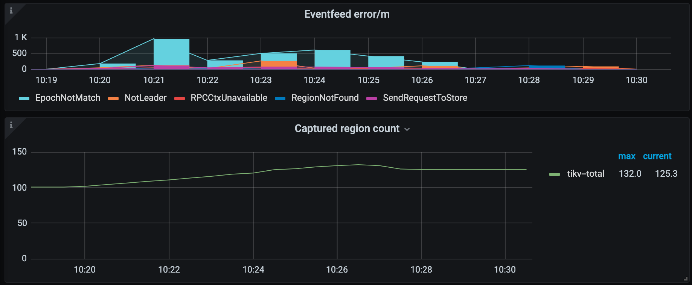Click the info icon on Captured region count panel
Image resolution: width=692 pixels, height=285 pixels.
click(11, 124)
